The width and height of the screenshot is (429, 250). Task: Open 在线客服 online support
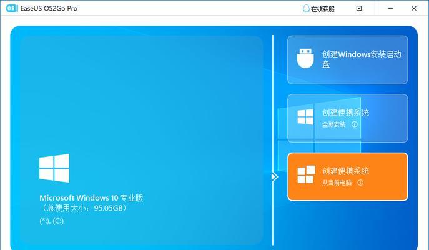(x=319, y=9)
